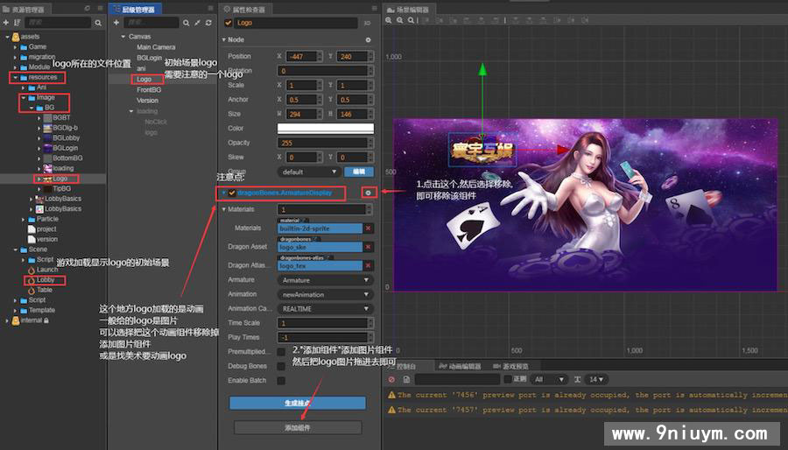Select the Lobby scene file icon
The width and height of the screenshot is (788, 450).
coord(32,280)
